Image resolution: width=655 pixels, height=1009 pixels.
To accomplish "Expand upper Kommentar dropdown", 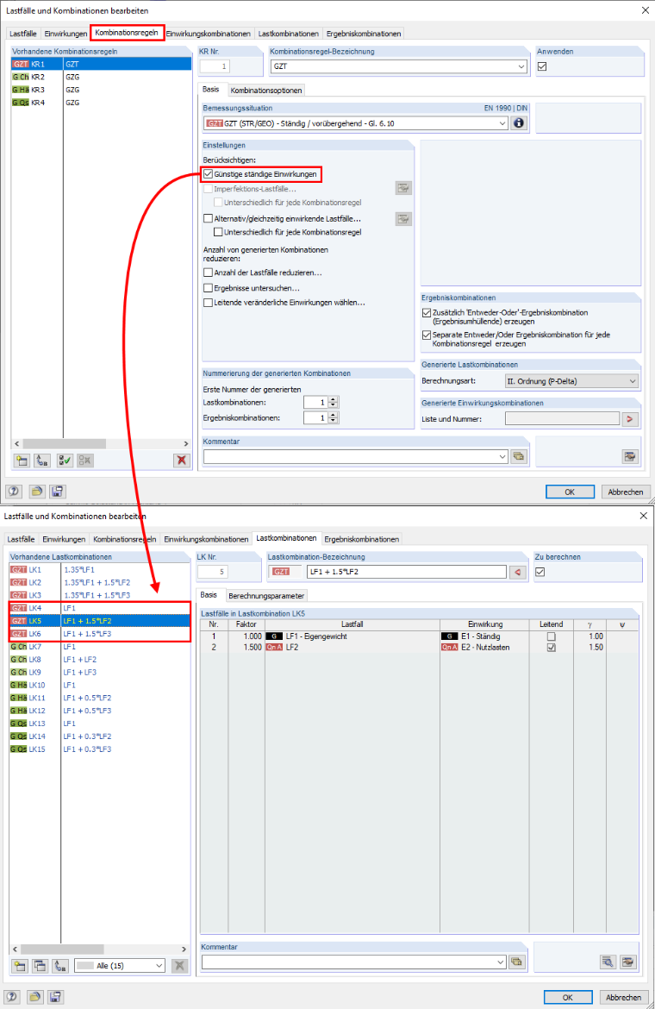I will coord(502,457).
